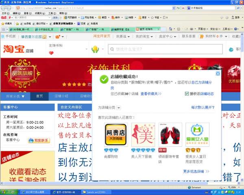Open the 收藏夹(A) menu
Screen dimensions: 244x195
[40, 13]
